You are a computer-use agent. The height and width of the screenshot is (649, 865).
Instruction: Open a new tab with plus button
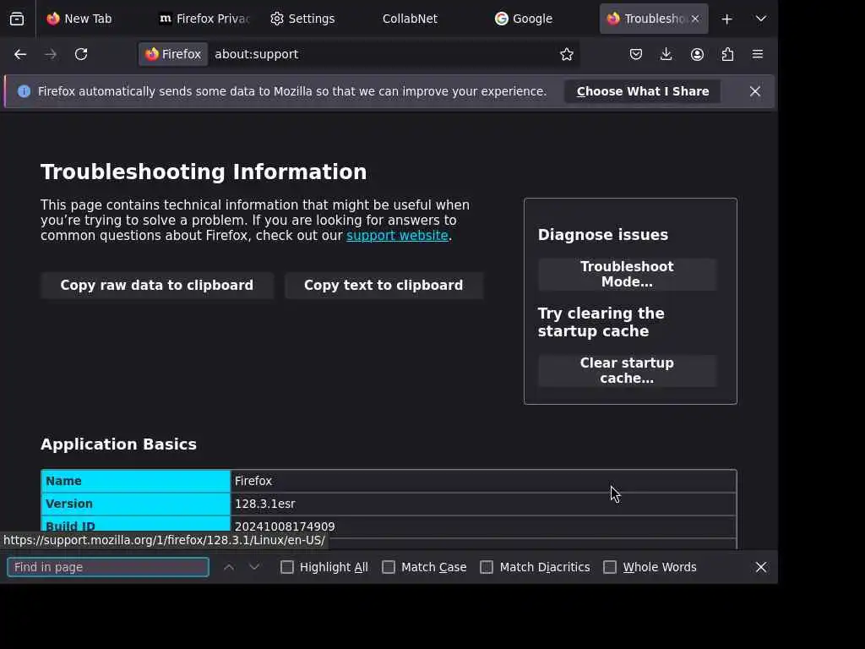coord(727,19)
